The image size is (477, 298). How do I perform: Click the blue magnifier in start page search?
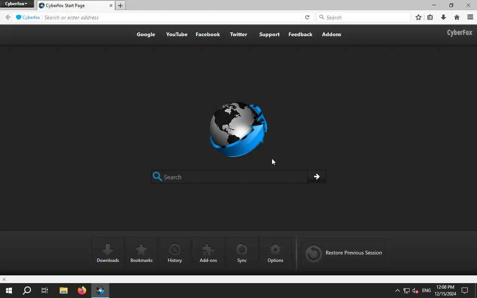coord(157,177)
